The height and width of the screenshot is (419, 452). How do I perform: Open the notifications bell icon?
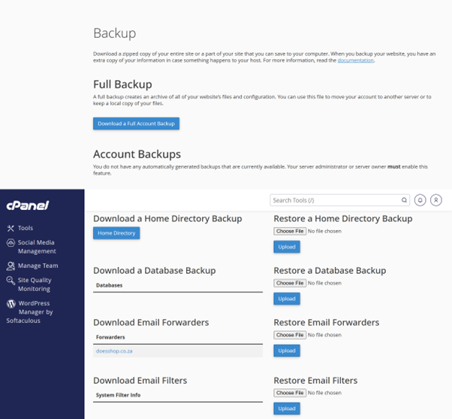420,200
